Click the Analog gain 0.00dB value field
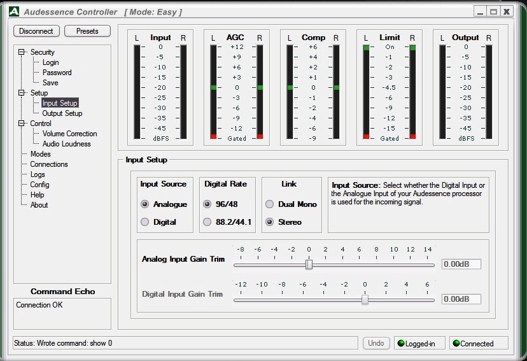The image size is (527, 361). pyautogui.click(x=461, y=264)
